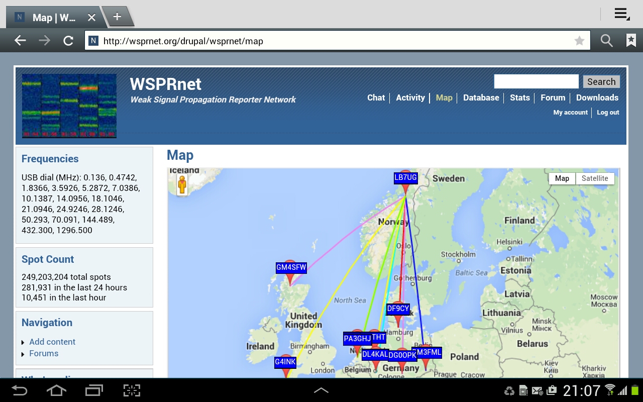Screen dimensions: 643x402
Task: Click the 249,203,204 total spots text
Action: [66, 277]
